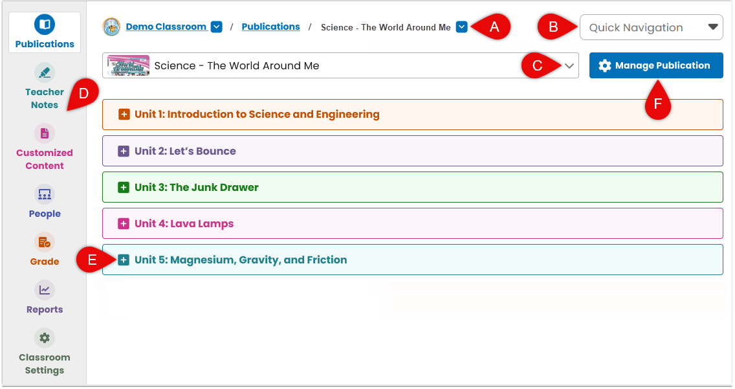The width and height of the screenshot is (735, 389).
Task: Open the publication selector chevron dropdown
Action: [x=569, y=65]
